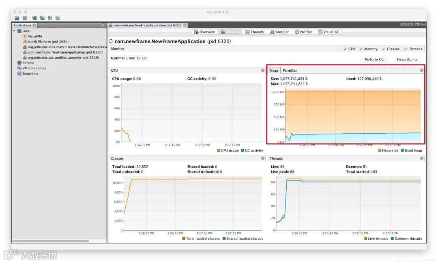Close the Classes graph panel
Screen dimensions: 438x263
tap(263, 158)
